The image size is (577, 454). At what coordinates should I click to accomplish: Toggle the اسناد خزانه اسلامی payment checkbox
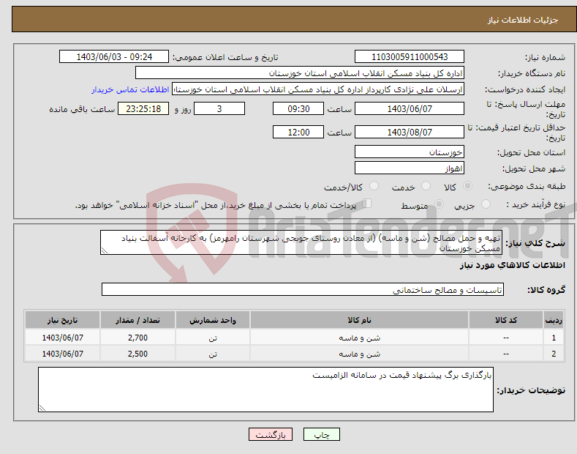tap(366, 204)
